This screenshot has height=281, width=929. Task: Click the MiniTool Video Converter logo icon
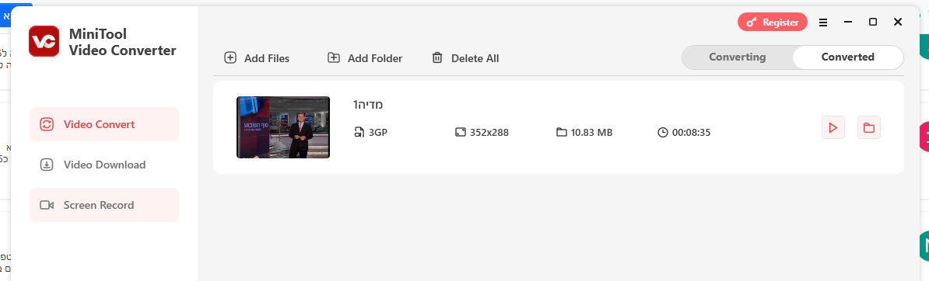[44, 41]
